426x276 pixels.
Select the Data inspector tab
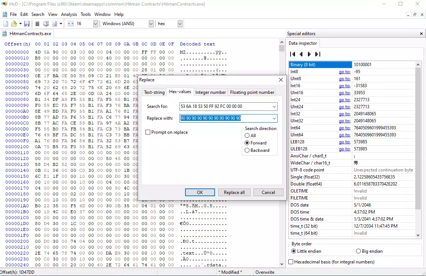[303, 43]
